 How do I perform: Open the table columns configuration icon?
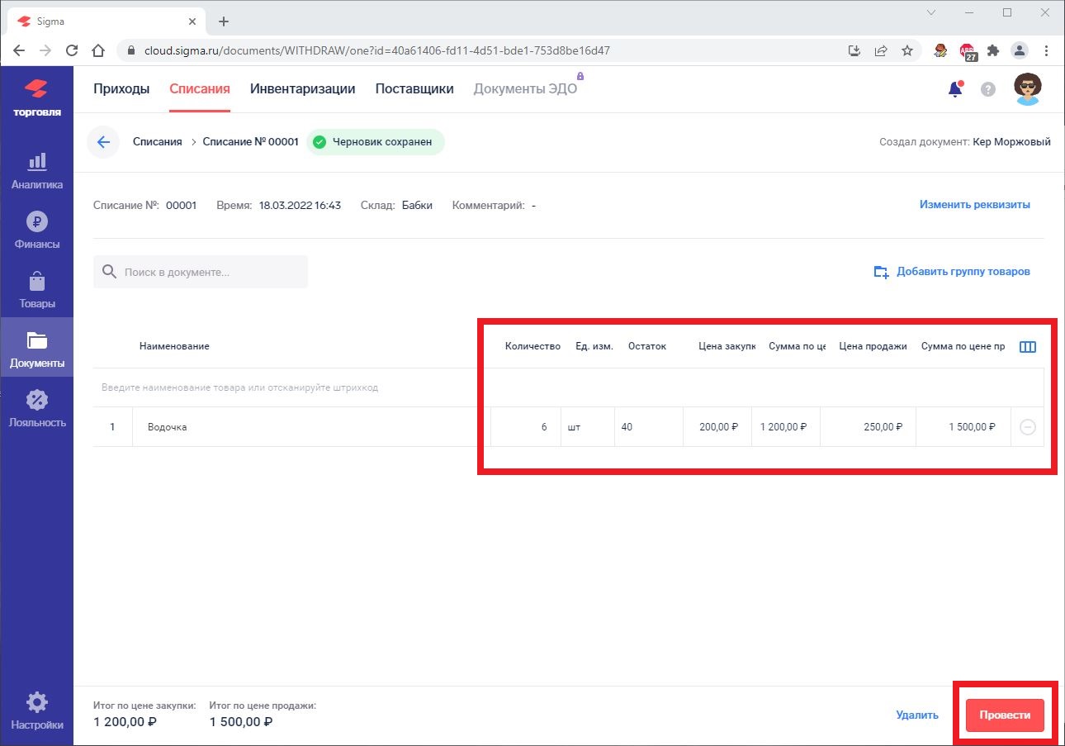click(x=1028, y=347)
